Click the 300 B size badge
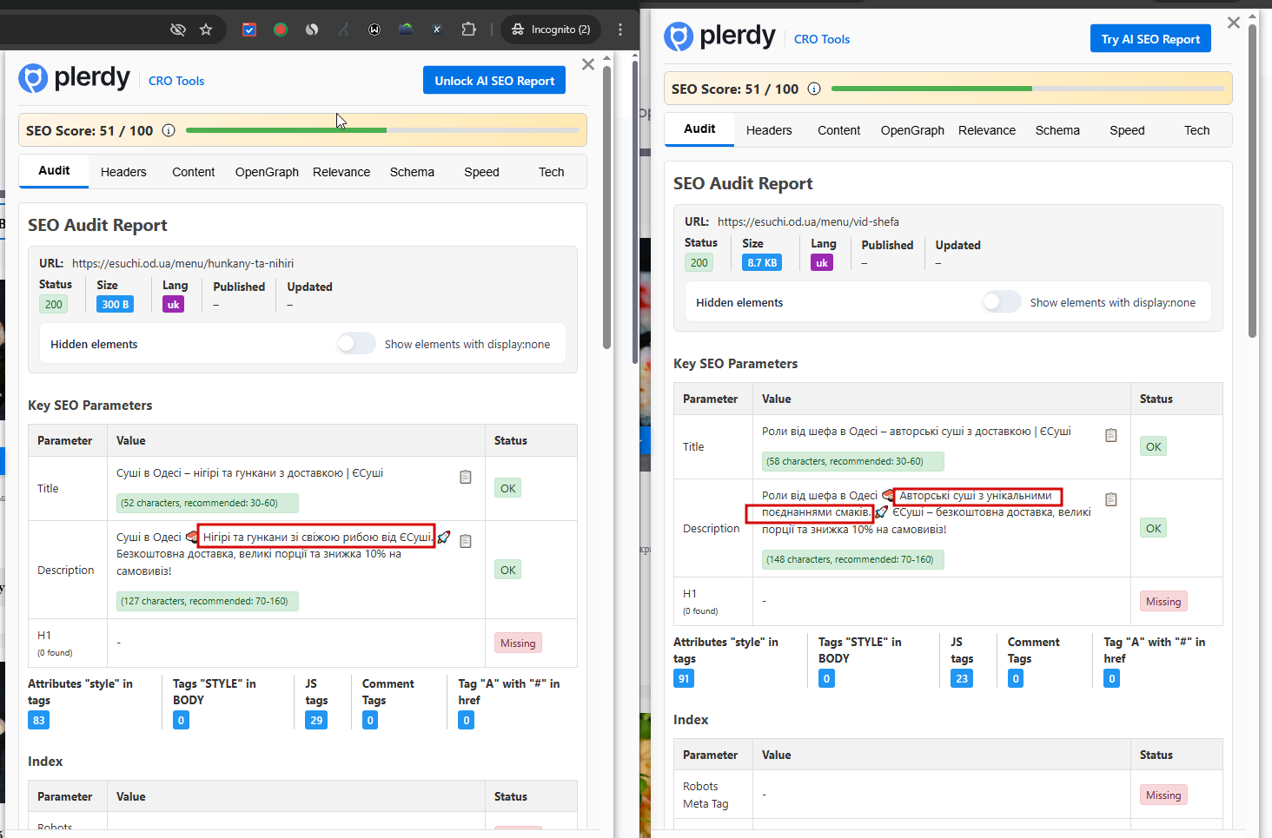Viewport: 1272px width, 838px height. (115, 305)
